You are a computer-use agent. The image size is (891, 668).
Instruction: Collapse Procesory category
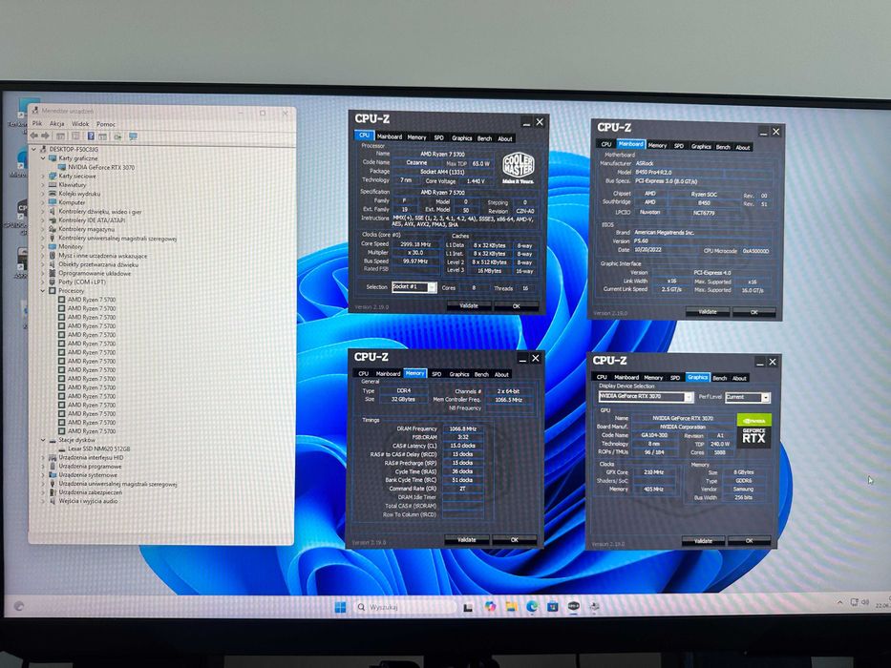pos(43,290)
